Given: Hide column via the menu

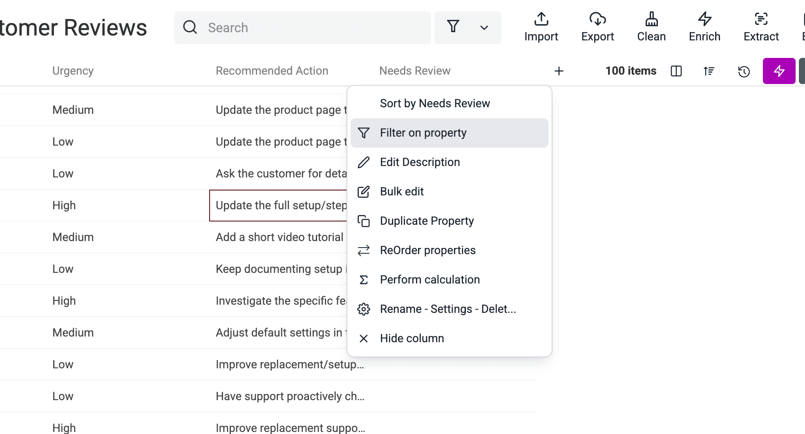Looking at the screenshot, I should click(x=449, y=339).
